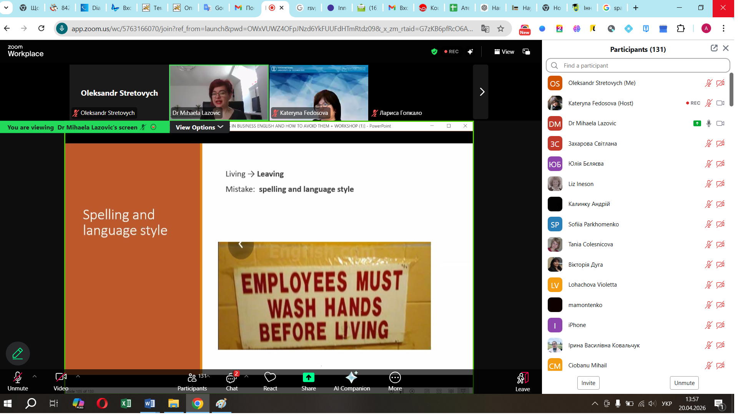738x415 pixels.
Task: Click the encryption shield icon
Action: 434,51
